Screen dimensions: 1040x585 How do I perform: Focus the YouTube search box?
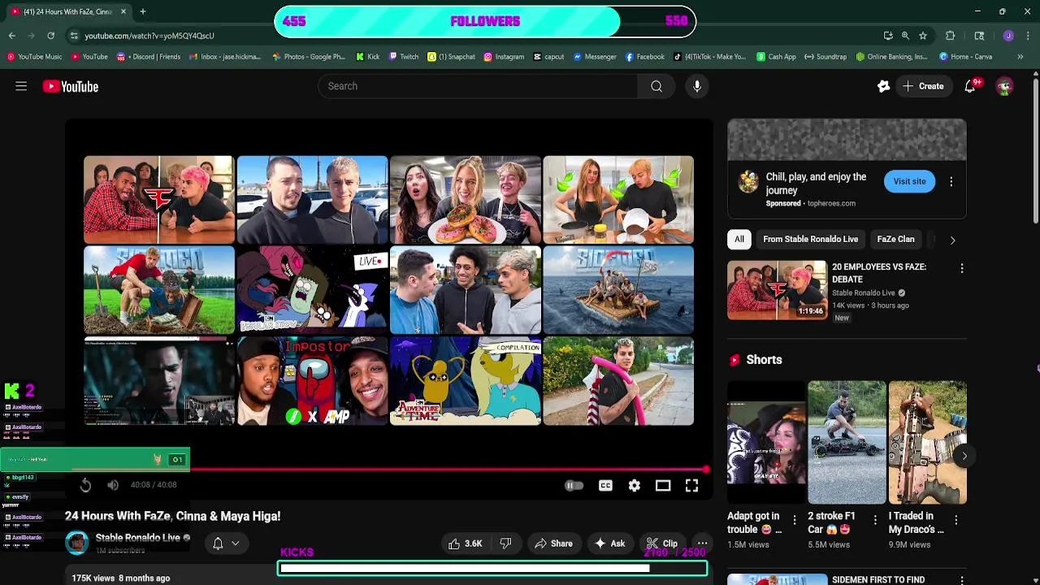[478, 86]
